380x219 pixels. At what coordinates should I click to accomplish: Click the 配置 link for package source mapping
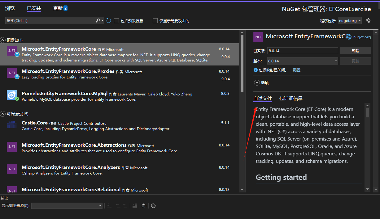pos(296,70)
